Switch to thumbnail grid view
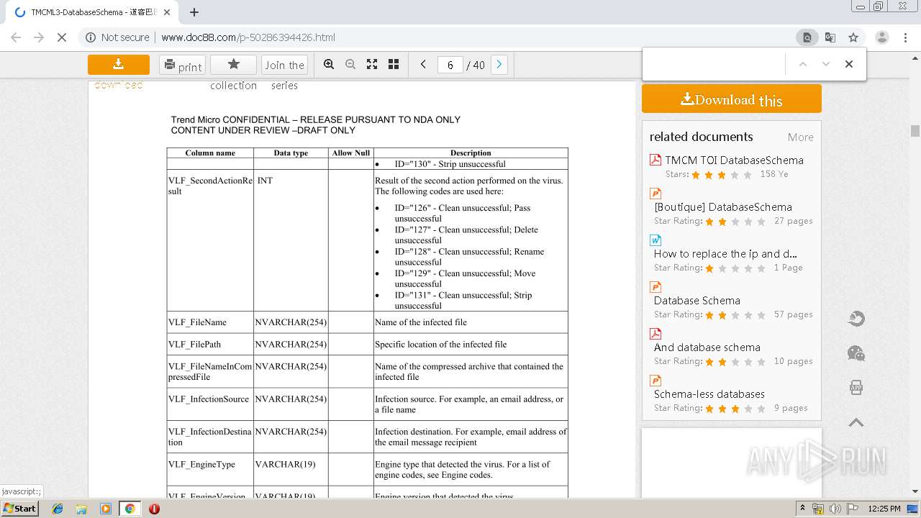This screenshot has width=921, height=518. tap(394, 65)
